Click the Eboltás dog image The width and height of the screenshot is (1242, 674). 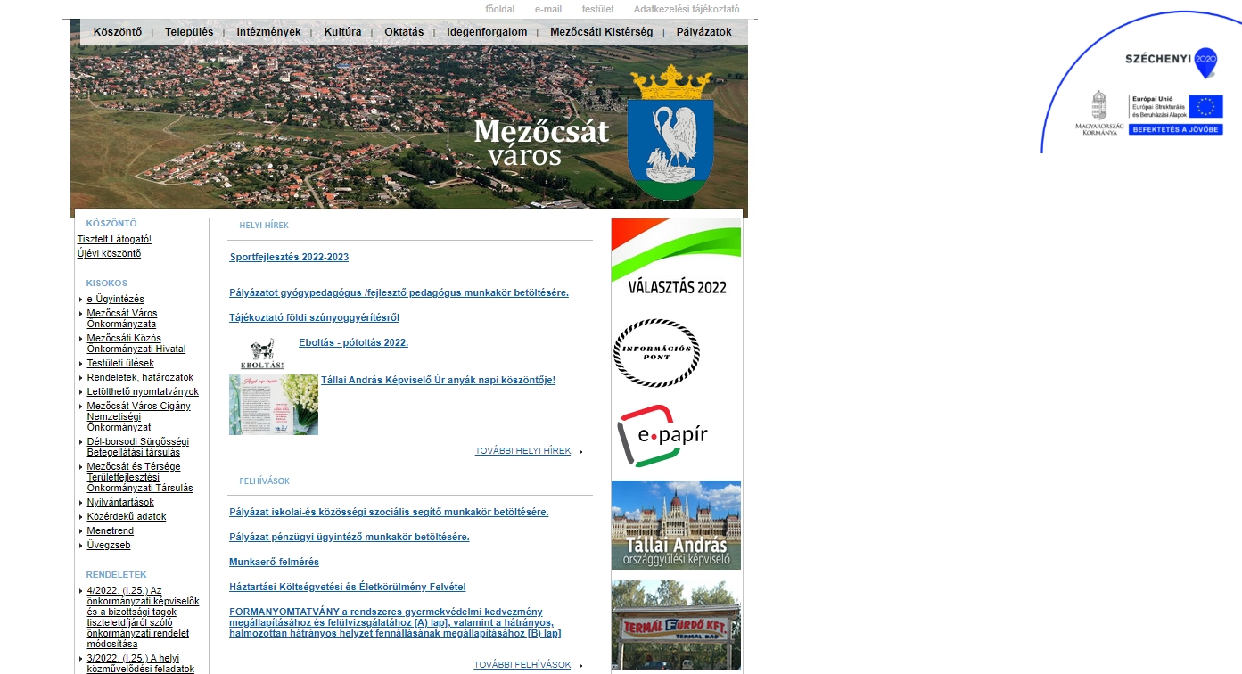point(262,354)
